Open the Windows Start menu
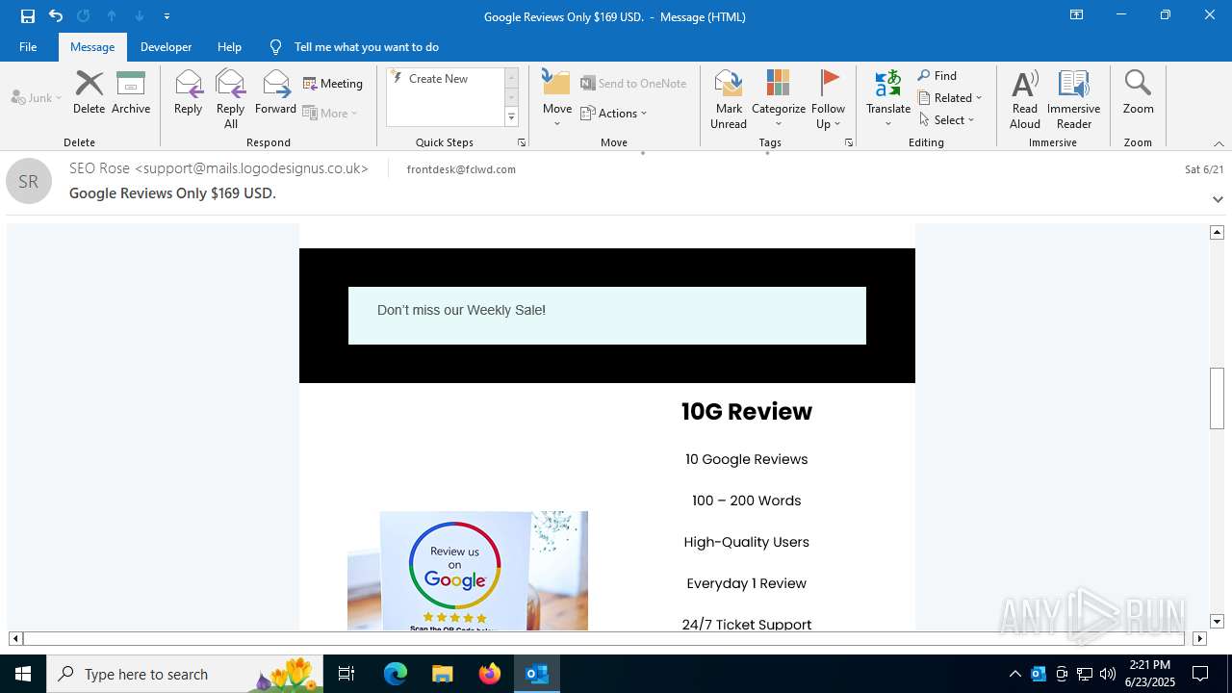 pyautogui.click(x=23, y=674)
